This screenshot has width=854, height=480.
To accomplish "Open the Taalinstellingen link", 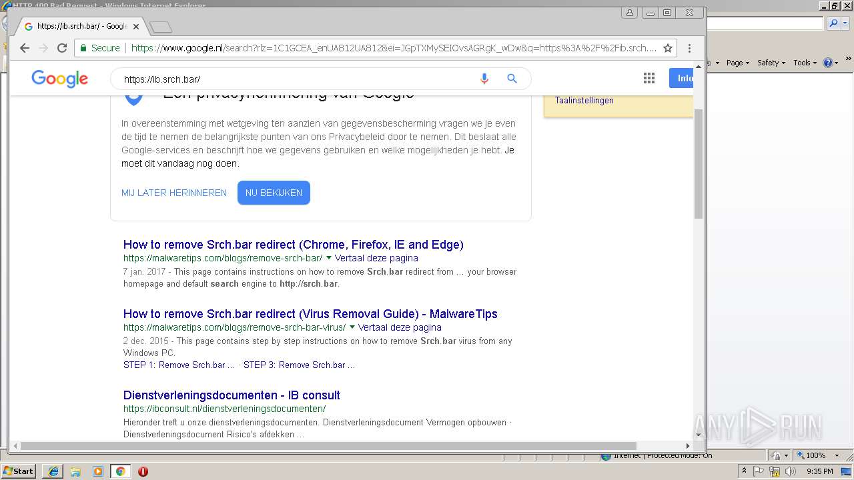I will [584, 101].
